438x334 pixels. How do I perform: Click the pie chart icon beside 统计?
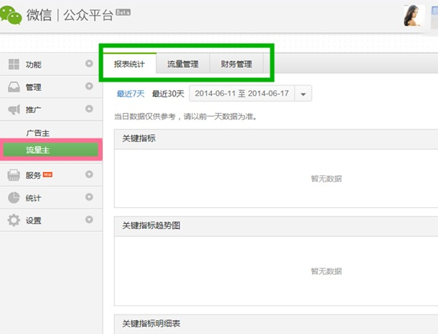click(14, 198)
